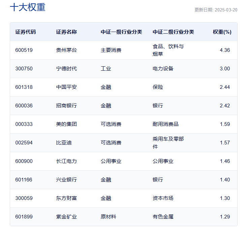Click the weight value 2.42
The width and height of the screenshot is (244, 241).
pyautogui.click(x=225, y=105)
